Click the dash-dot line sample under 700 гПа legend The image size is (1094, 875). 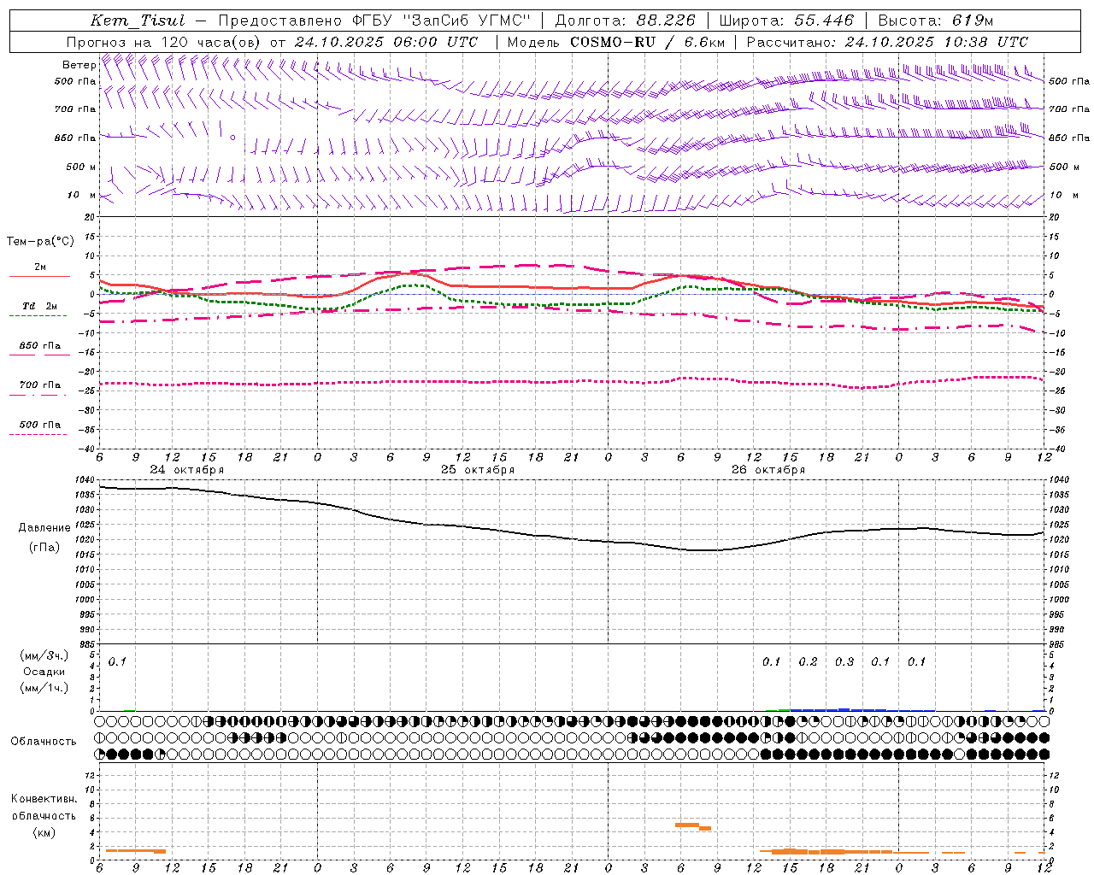38,395
